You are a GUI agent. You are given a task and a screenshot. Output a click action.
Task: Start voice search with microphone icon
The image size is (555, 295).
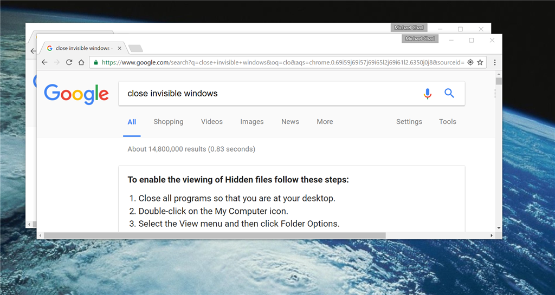pyautogui.click(x=428, y=93)
